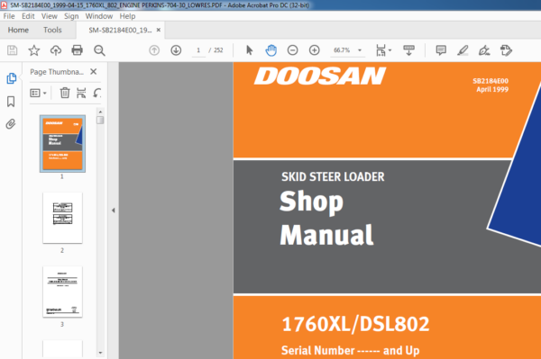
Task: Click the Acrobat title bar icon
Action: pyautogui.click(x=5, y=4)
